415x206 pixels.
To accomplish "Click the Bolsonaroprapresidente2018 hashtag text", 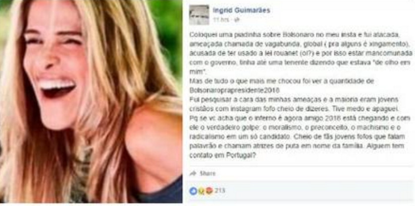I will coord(234,90).
